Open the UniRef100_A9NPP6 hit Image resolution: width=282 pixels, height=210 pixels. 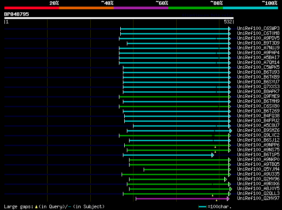258,145
